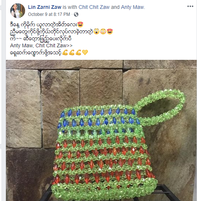
Task: Open the post options three-dots menu
Action: point(190,6)
